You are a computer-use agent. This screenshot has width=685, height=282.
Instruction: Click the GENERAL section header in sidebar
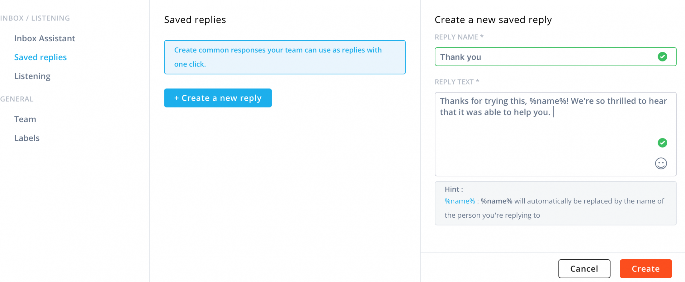point(17,99)
